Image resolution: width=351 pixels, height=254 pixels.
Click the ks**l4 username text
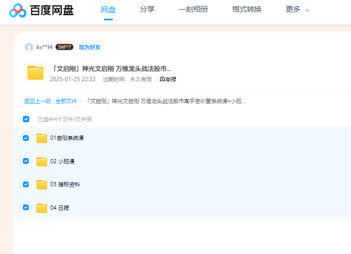point(44,47)
